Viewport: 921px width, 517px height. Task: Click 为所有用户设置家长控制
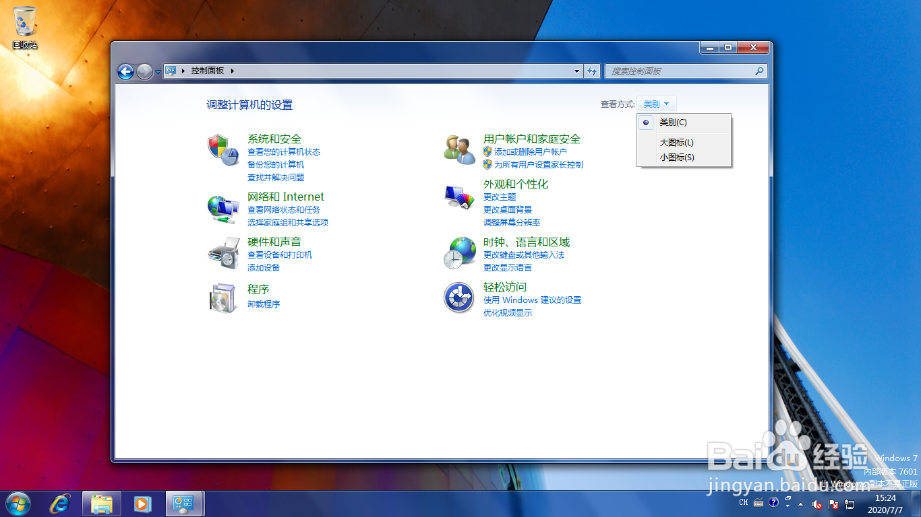(539, 165)
